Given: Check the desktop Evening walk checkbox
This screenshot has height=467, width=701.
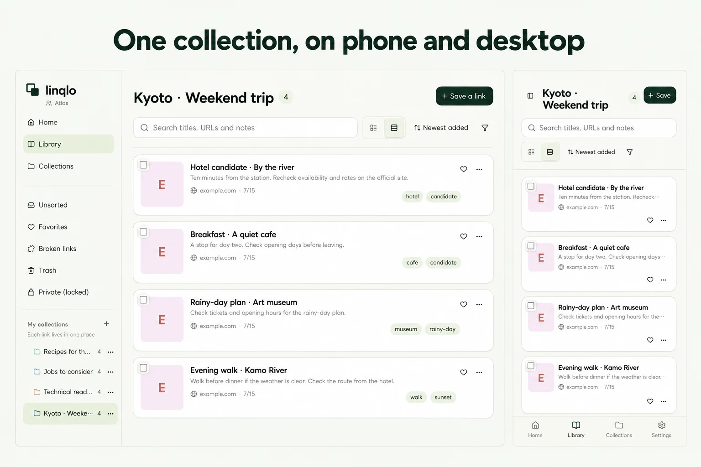Looking at the screenshot, I should coord(143,368).
